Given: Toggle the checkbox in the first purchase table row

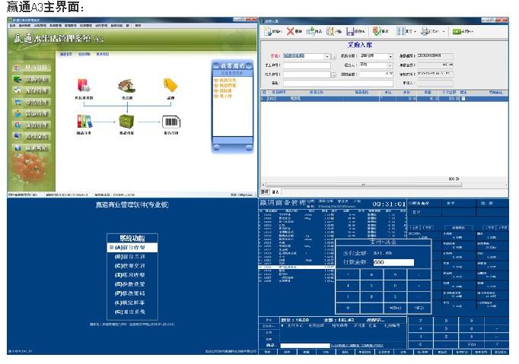Looking at the screenshot, I should tap(463, 99).
